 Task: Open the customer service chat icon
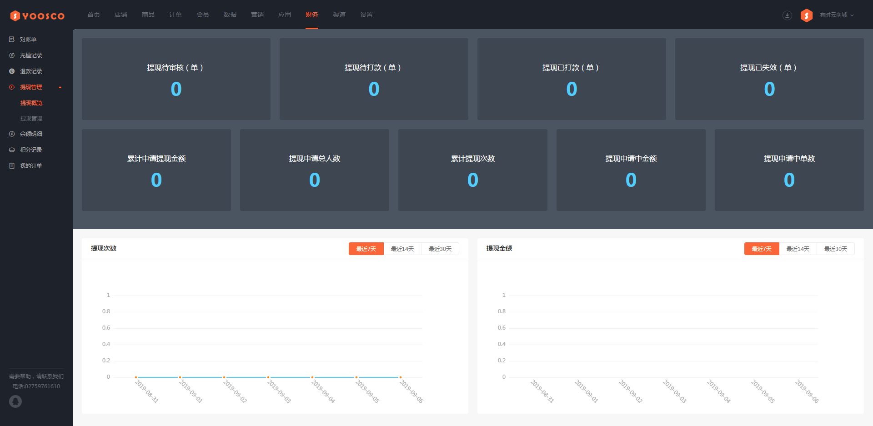pos(15,401)
